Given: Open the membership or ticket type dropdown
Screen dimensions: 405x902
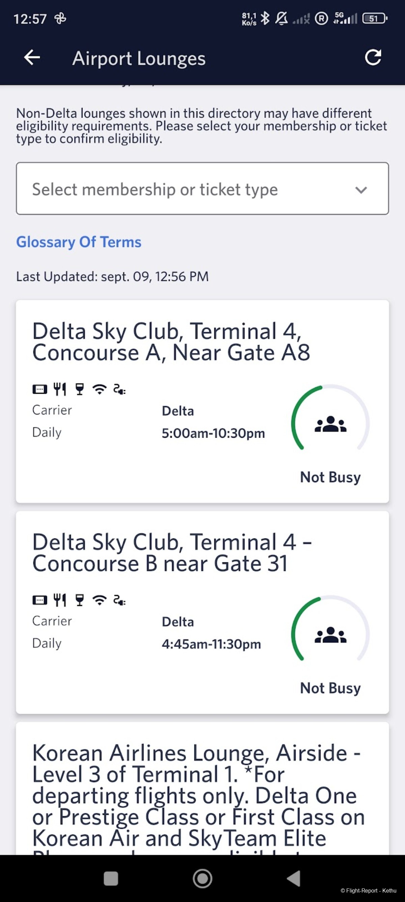Looking at the screenshot, I should [x=202, y=188].
